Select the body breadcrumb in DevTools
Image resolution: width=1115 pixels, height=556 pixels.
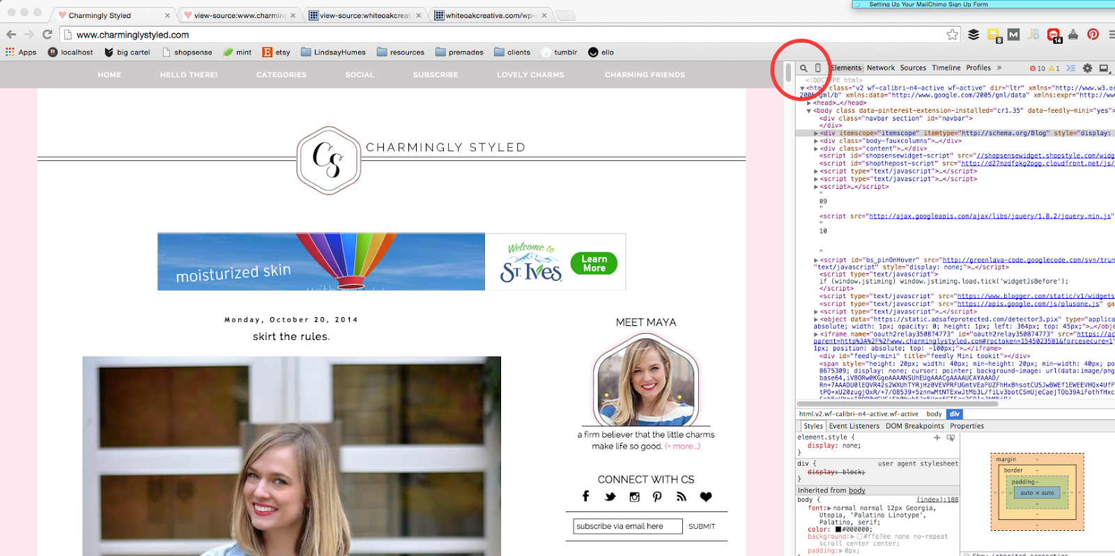934,414
